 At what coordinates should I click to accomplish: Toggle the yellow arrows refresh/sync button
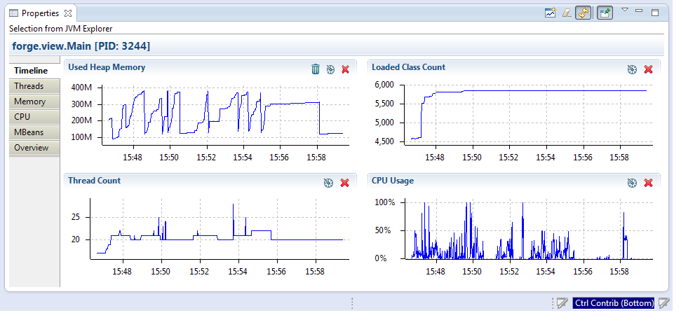[583, 13]
